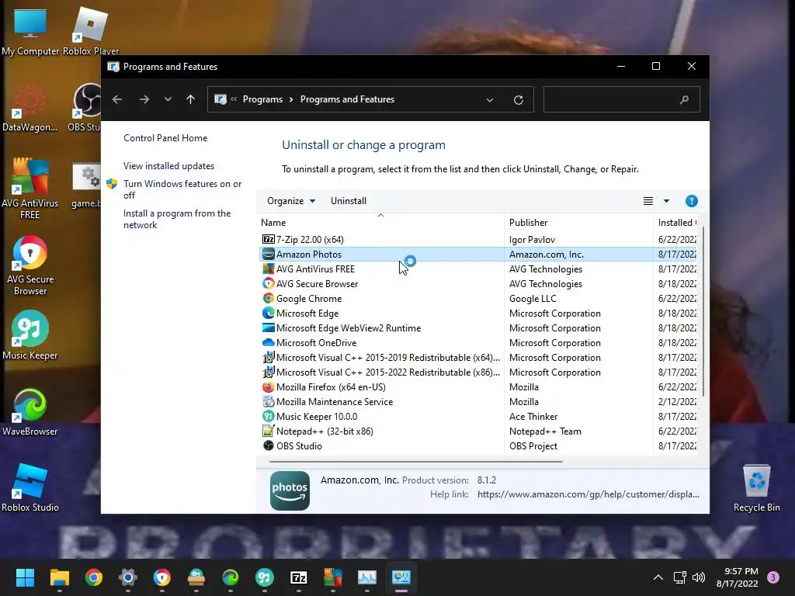This screenshot has width=795, height=596.
Task: Click the OBS Studio list icon
Action: (x=268, y=445)
